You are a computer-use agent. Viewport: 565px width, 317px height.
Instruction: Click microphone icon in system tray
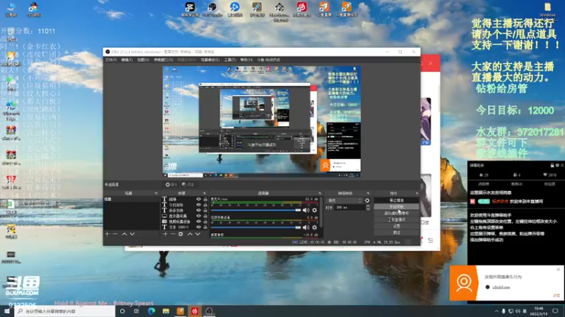504,311
